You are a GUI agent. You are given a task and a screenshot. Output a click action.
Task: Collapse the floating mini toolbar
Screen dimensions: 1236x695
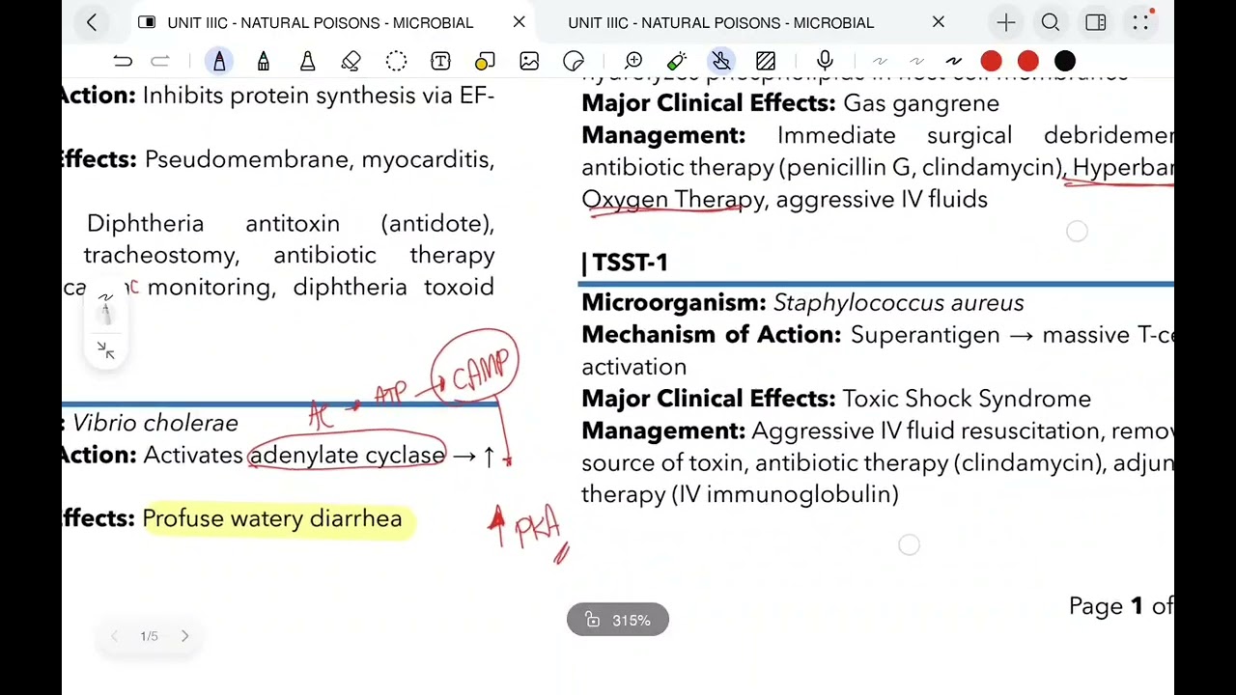pyautogui.click(x=106, y=351)
